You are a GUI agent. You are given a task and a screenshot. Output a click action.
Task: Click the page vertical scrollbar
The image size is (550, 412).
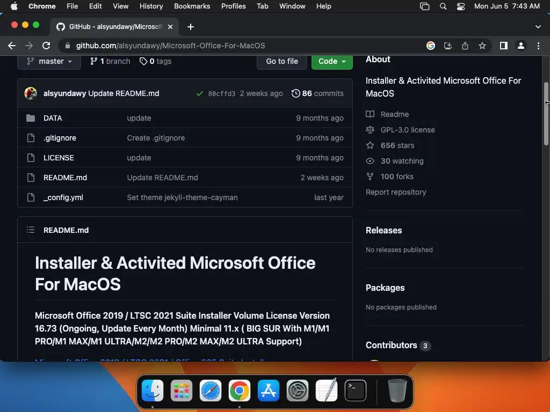(546, 114)
